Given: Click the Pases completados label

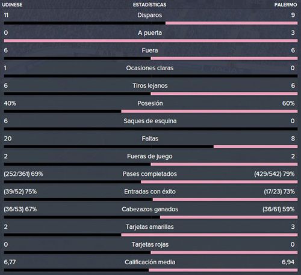Looking at the screenshot, I should (x=150, y=174).
